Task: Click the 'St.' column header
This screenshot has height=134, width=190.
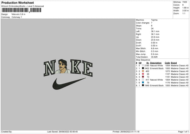Action: point(148,63)
